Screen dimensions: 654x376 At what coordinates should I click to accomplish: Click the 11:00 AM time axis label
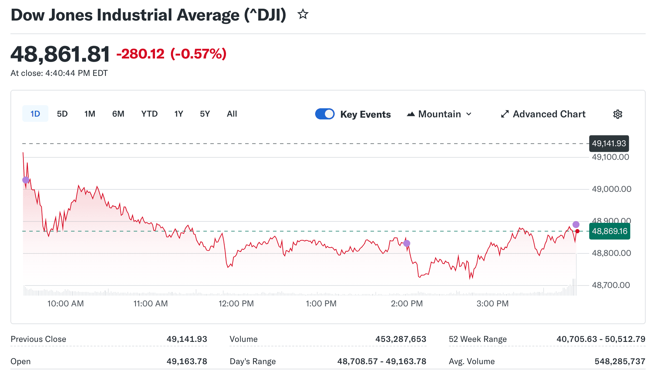click(150, 304)
